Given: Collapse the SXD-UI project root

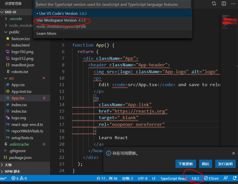Looking at the screenshot, I should point(2,12).
